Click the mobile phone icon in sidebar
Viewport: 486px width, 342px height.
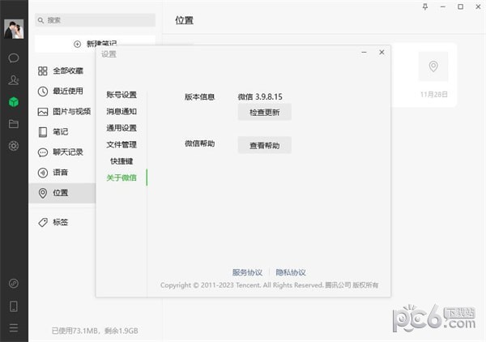pyautogui.click(x=14, y=306)
